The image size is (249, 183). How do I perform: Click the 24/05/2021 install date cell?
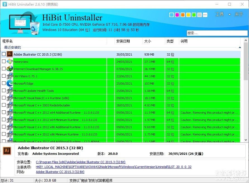(x=124, y=62)
